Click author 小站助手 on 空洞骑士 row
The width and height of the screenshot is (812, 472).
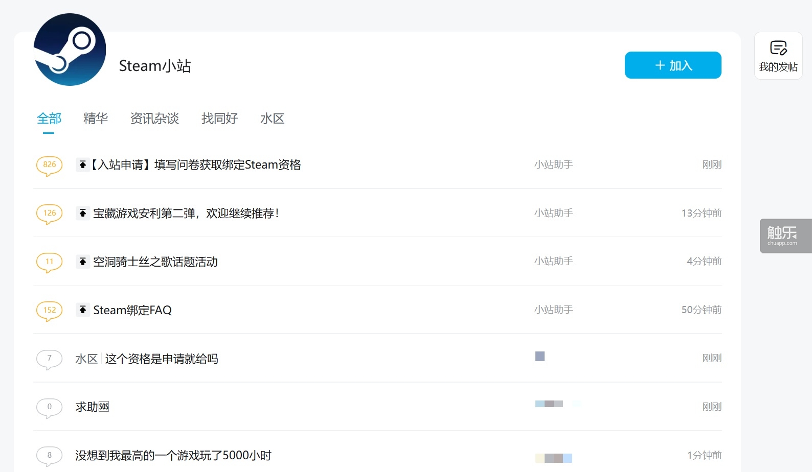pos(554,261)
